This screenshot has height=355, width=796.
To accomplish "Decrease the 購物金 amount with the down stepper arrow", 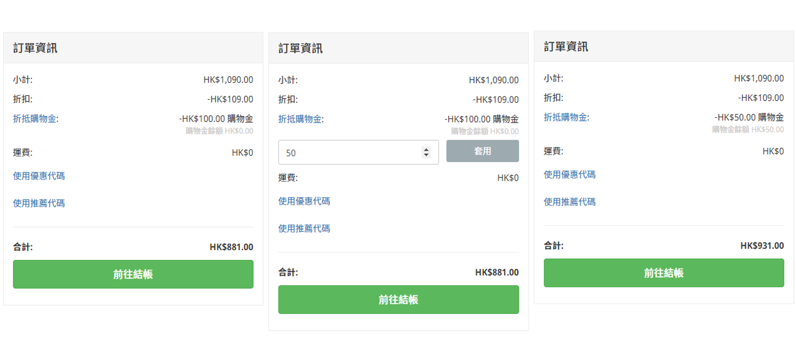I will pos(426,155).
